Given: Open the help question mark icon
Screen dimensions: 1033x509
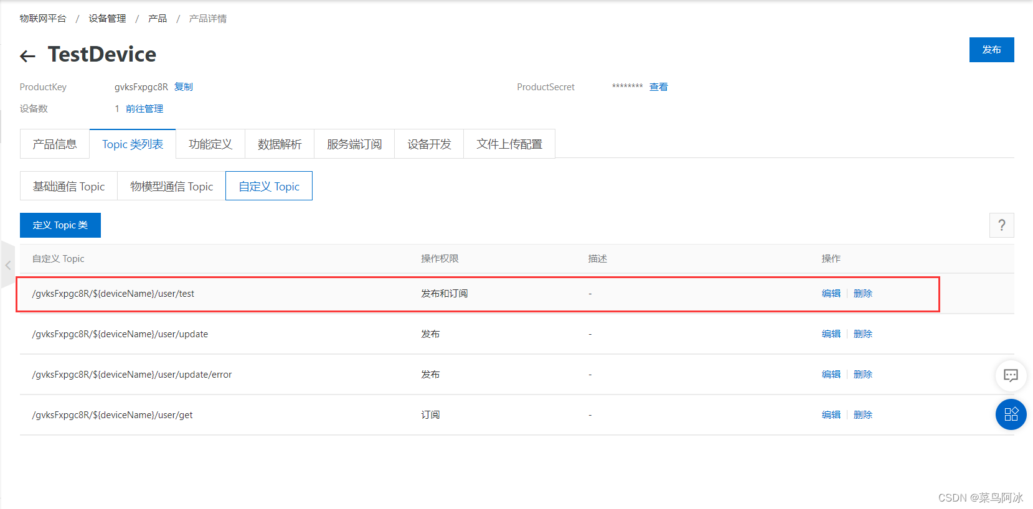Looking at the screenshot, I should coord(1001,225).
